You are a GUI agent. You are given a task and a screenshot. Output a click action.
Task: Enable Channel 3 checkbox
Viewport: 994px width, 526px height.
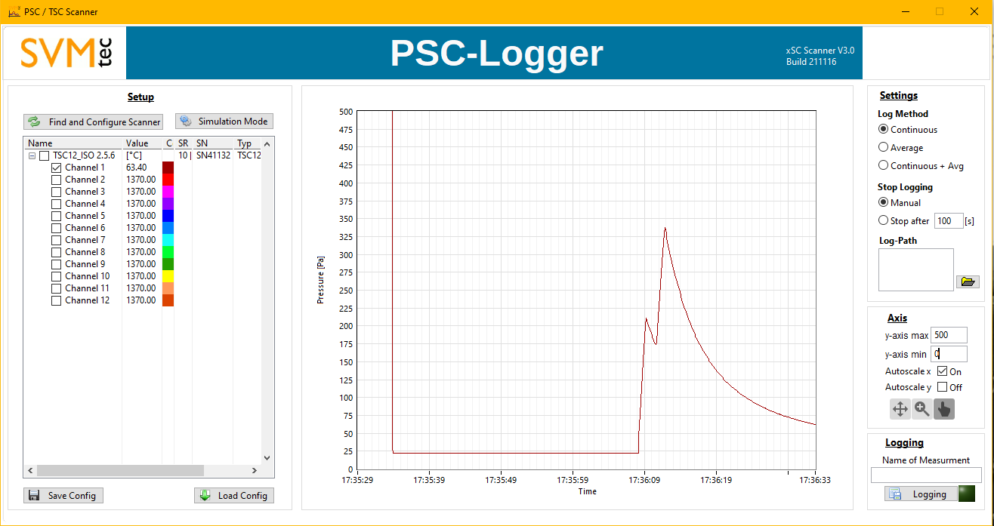(x=57, y=192)
